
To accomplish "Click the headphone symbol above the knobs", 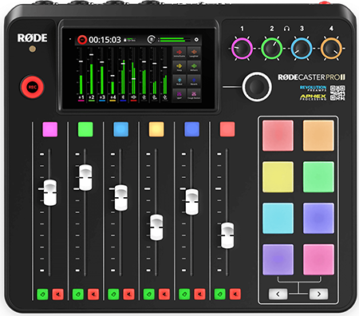I will coord(286,28).
